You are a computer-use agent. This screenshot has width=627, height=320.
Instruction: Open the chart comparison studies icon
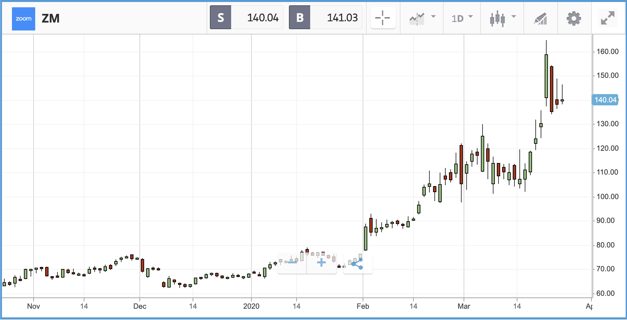coord(417,19)
